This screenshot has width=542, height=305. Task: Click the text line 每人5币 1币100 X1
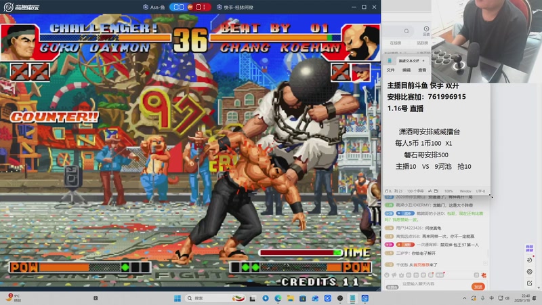(x=423, y=143)
